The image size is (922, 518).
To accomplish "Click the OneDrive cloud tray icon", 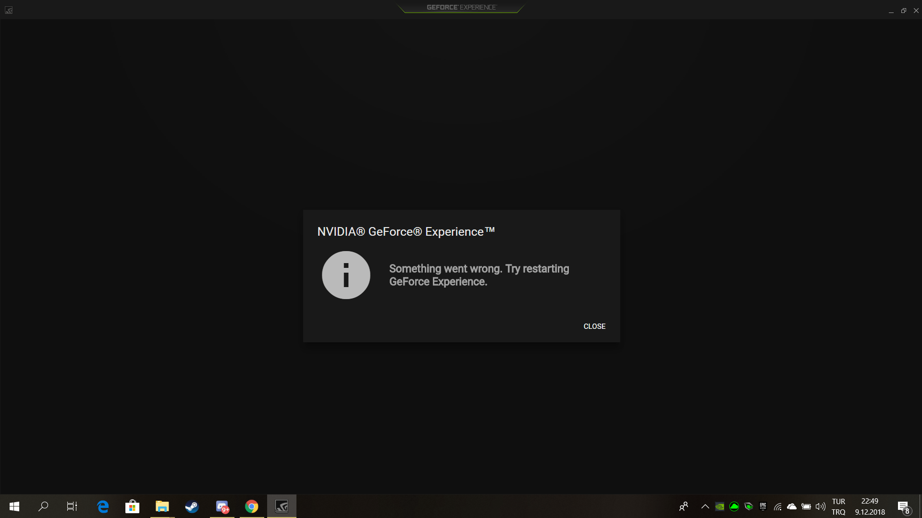I will pyautogui.click(x=792, y=506).
